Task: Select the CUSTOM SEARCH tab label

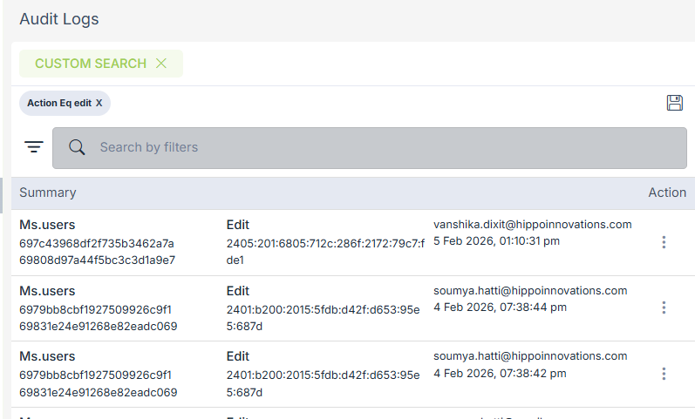Action: pyautogui.click(x=90, y=64)
